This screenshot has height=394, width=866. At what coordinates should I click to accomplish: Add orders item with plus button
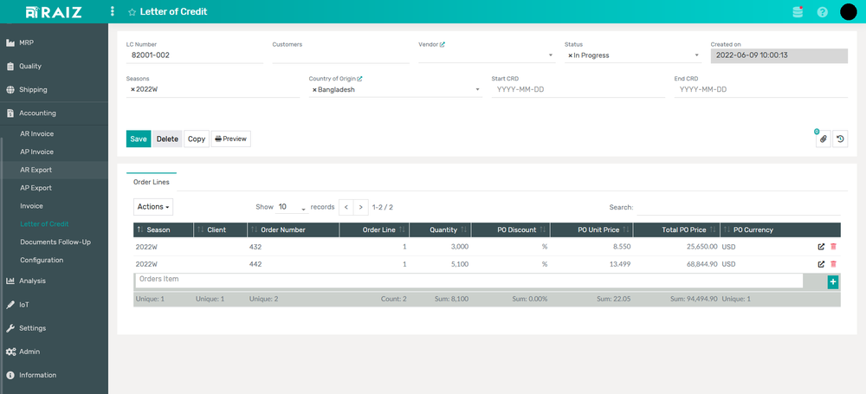point(833,282)
